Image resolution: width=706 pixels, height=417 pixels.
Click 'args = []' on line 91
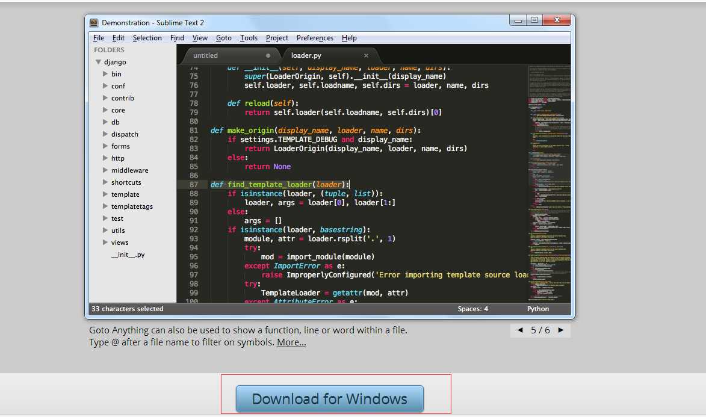[x=263, y=221]
